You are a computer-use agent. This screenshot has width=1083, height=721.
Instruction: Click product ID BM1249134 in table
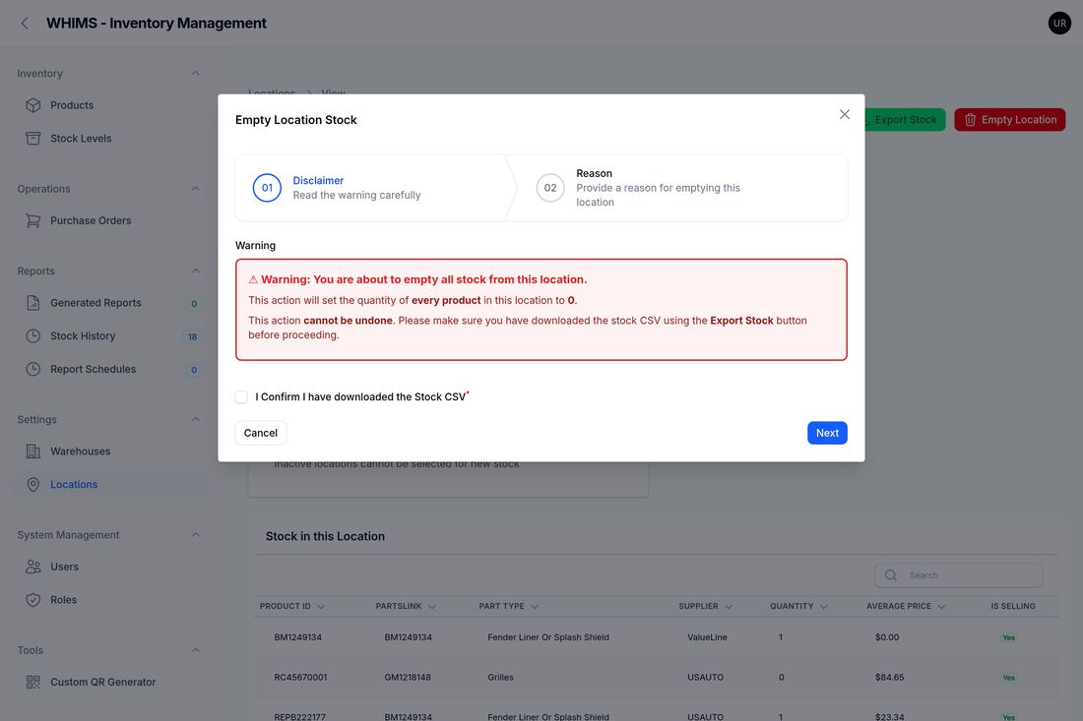pyautogui.click(x=297, y=636)
